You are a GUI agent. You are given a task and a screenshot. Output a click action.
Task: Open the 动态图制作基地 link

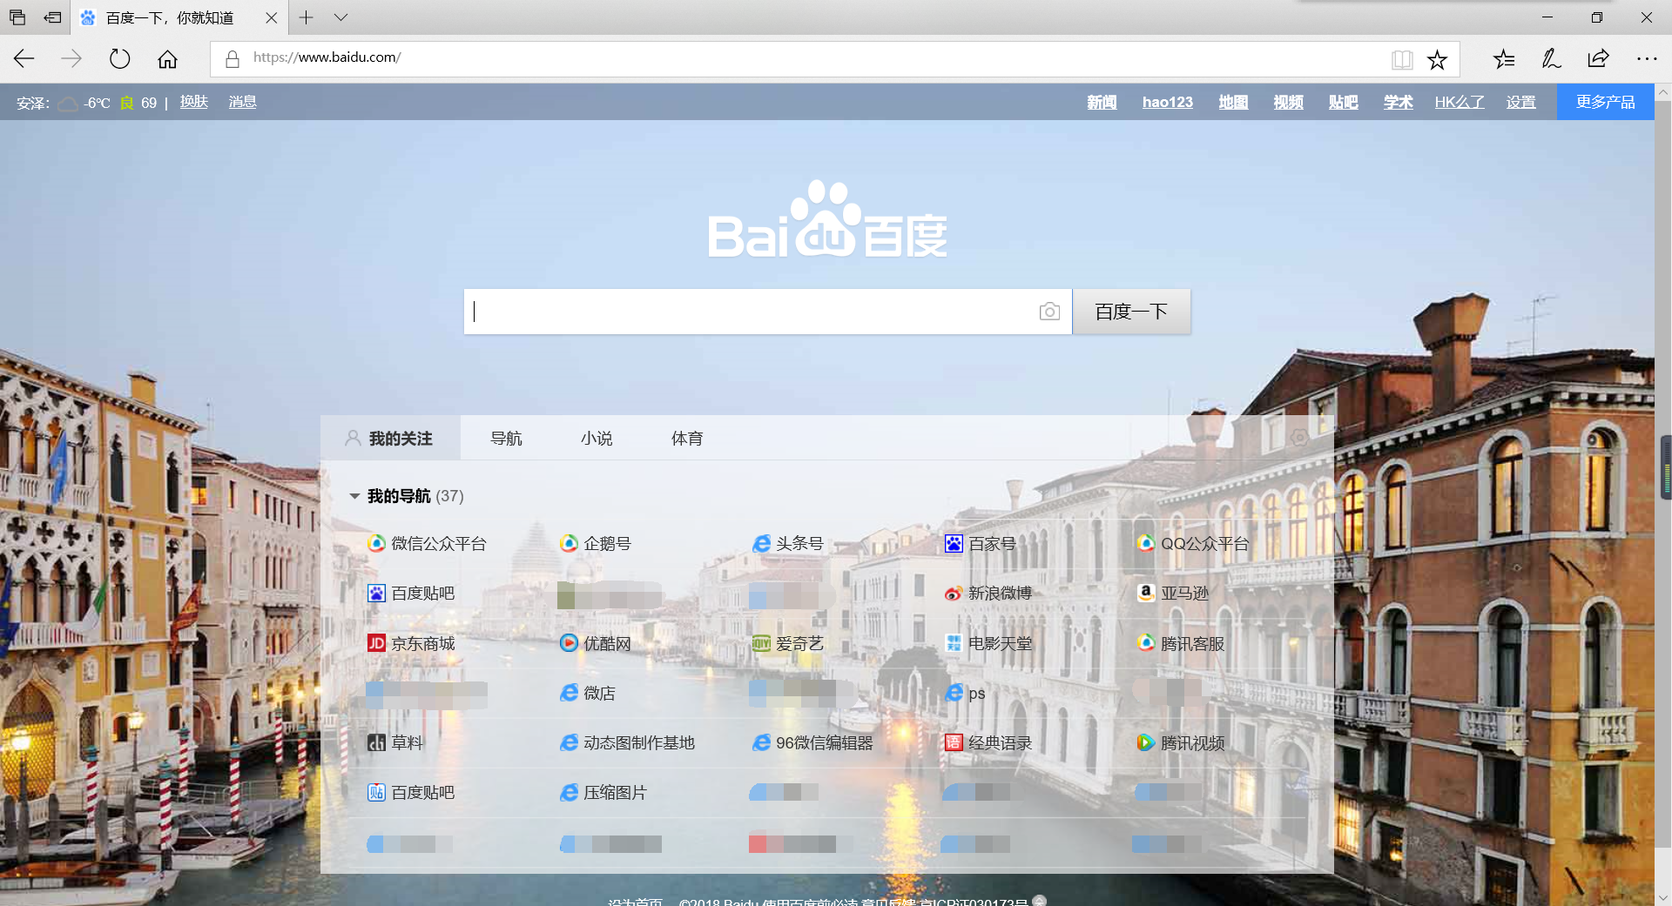click(x=639, y=742)
